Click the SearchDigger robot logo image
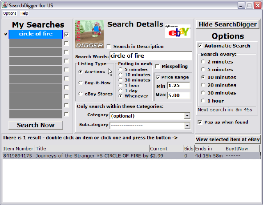The height and width of the screenshot is (205, 263). pyautogui.click(x=89, y=34)
